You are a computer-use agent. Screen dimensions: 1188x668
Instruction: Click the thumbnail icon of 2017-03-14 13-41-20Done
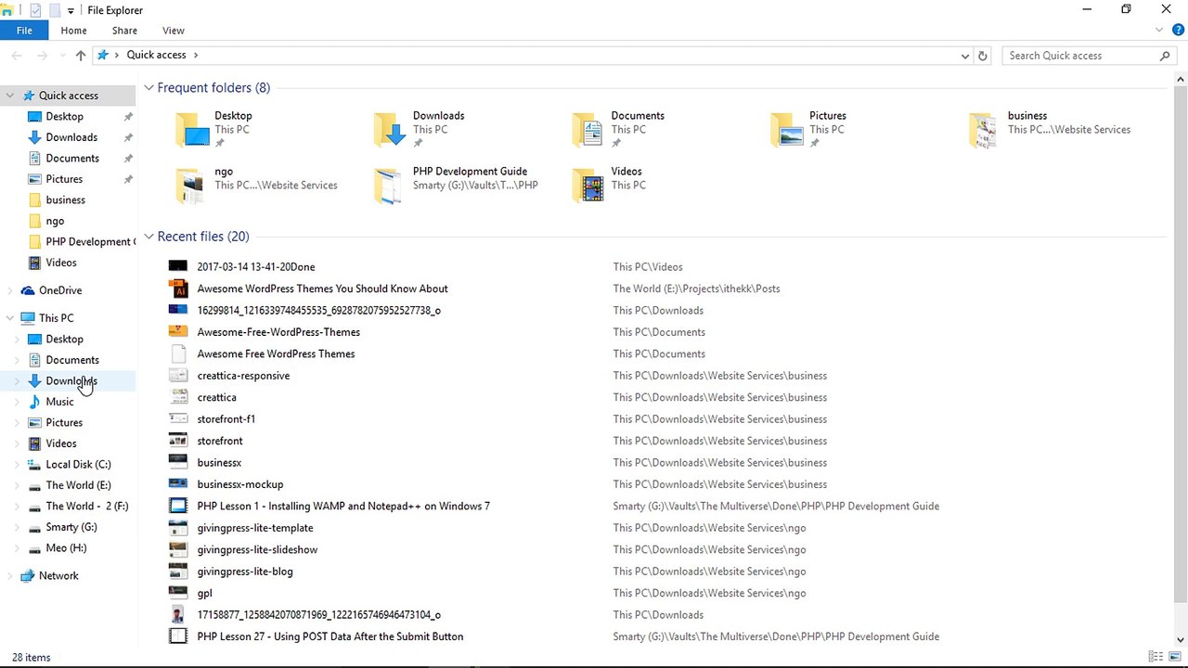[x=178, y=266]
